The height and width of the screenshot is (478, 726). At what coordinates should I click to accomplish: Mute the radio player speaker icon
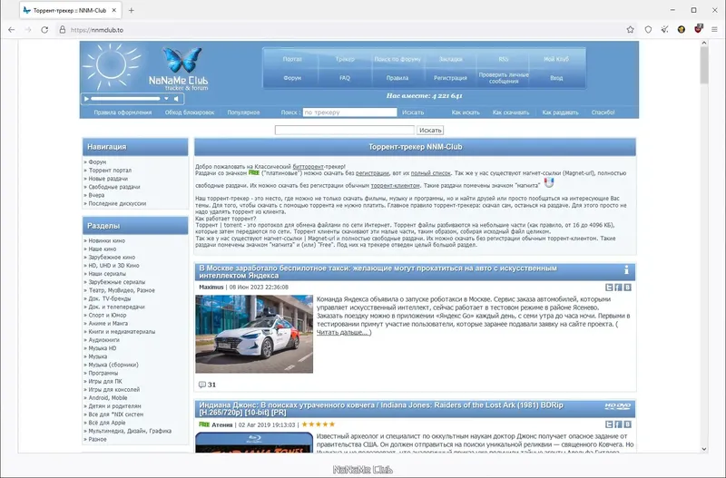coord(176,99)
